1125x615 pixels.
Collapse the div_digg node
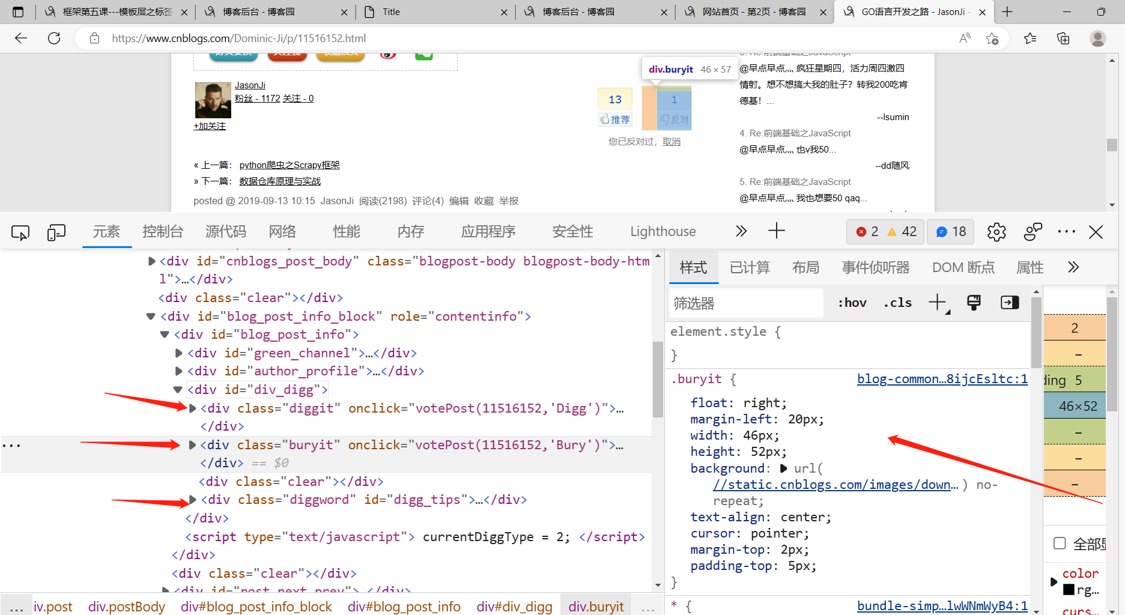[178, 390]
